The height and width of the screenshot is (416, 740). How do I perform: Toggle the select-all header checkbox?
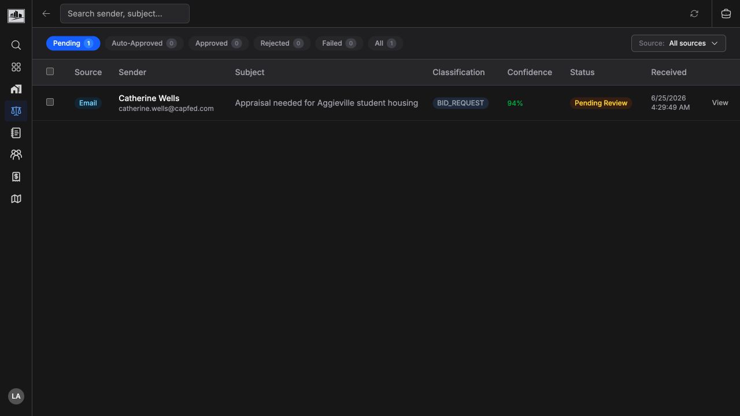point(50,72)
